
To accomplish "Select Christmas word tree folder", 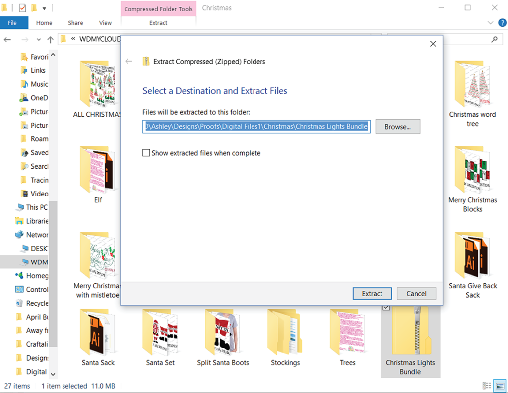I will [x=472, y=94].
